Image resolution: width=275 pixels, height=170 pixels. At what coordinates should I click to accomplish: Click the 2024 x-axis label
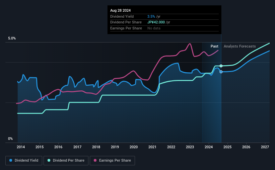209,147
